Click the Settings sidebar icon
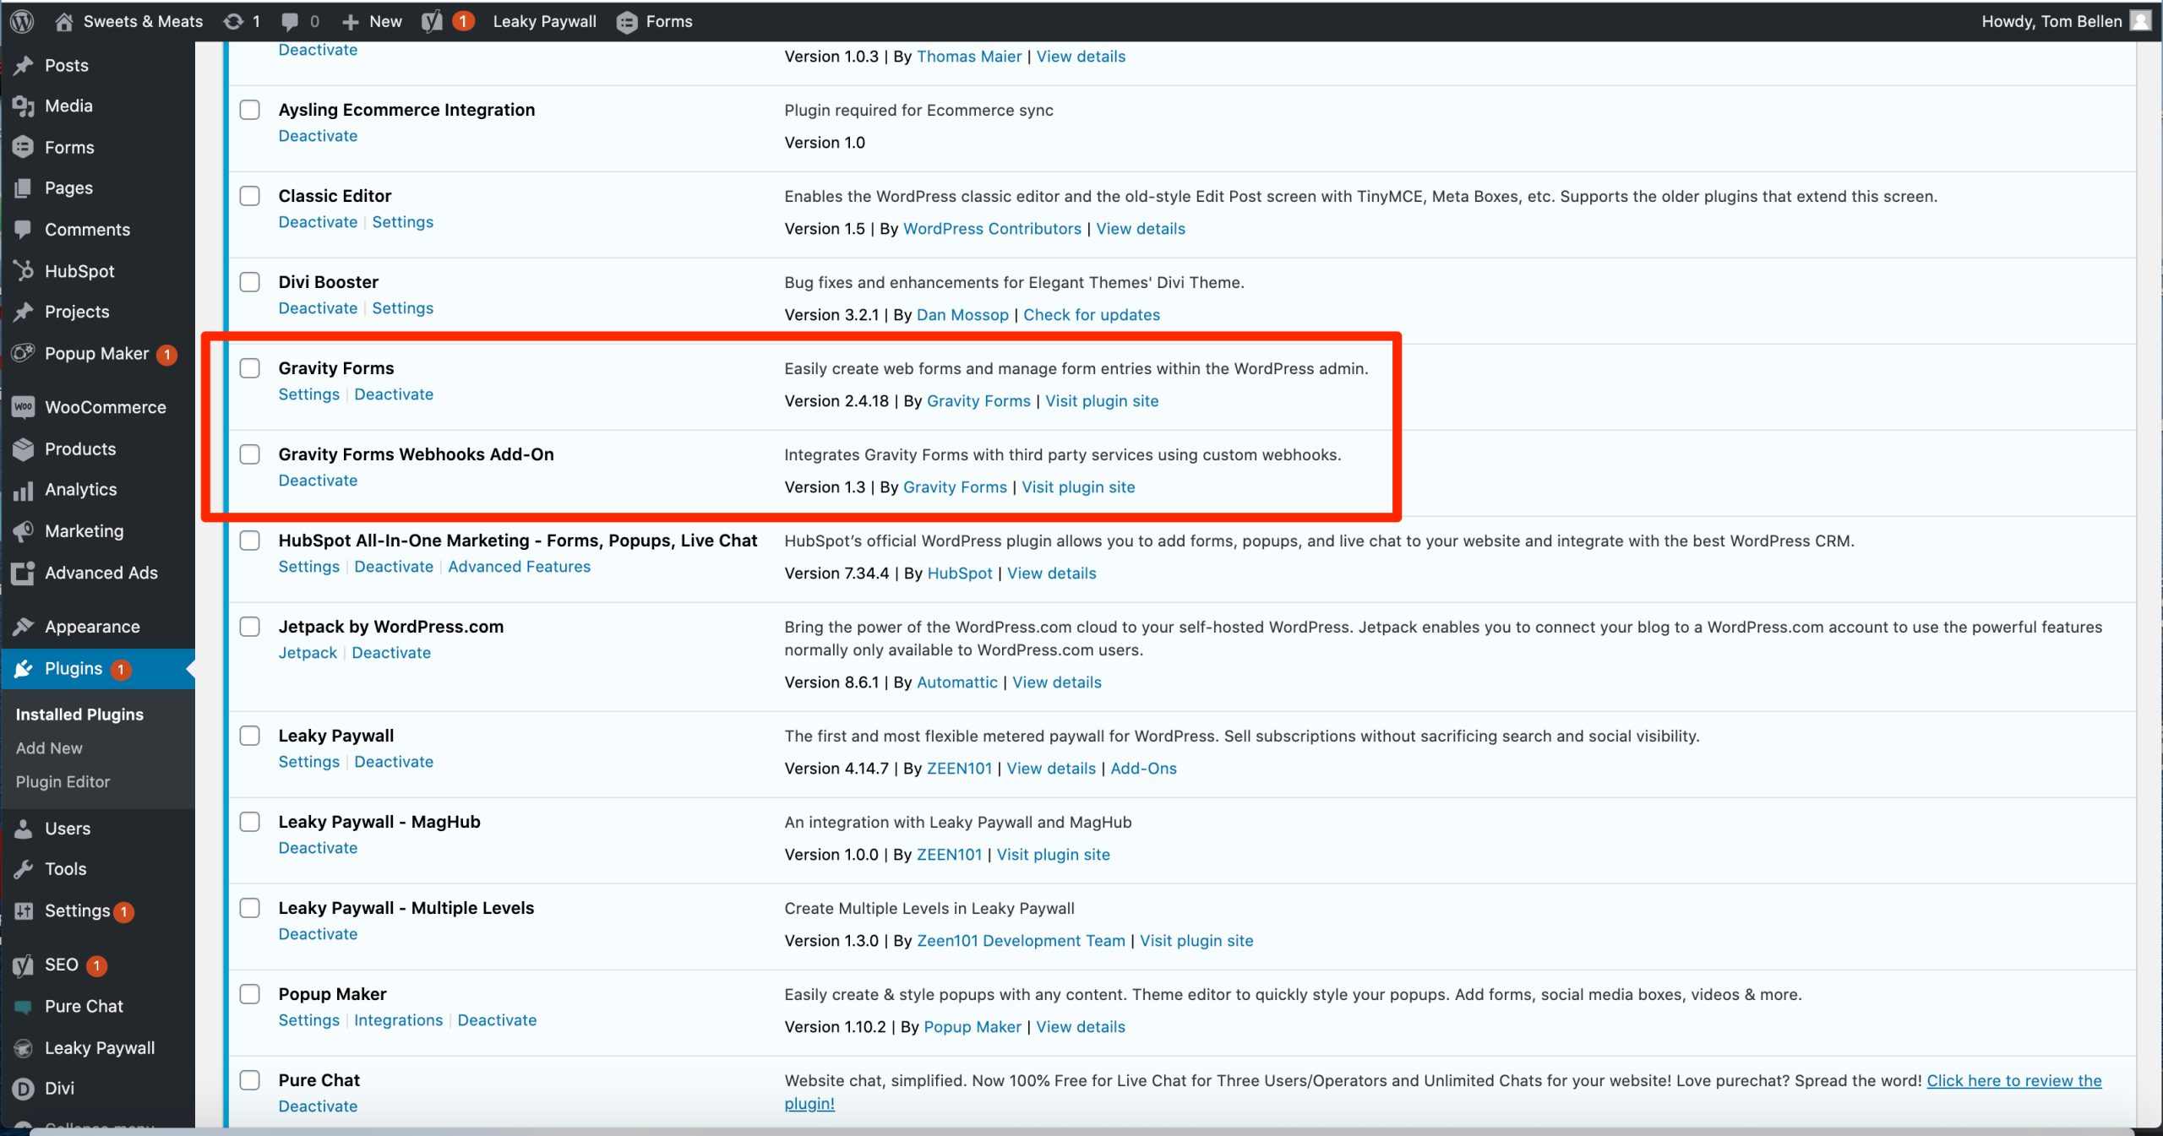Viewport: 2163px width, 1136px height. 24,910
